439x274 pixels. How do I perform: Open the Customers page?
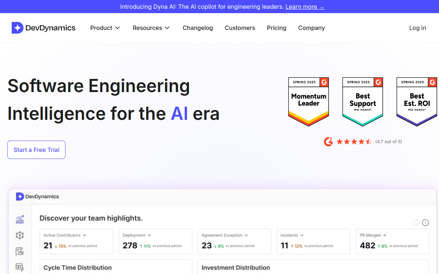240,28
